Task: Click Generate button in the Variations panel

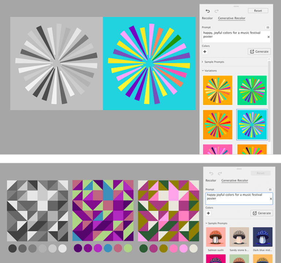Action: (x=259, y=52)
